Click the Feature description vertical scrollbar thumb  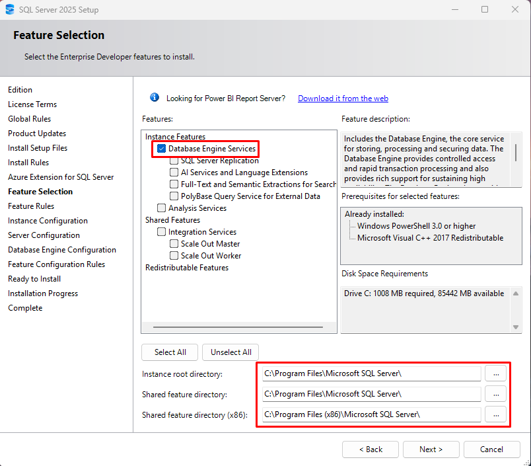(x=516, y=153)
